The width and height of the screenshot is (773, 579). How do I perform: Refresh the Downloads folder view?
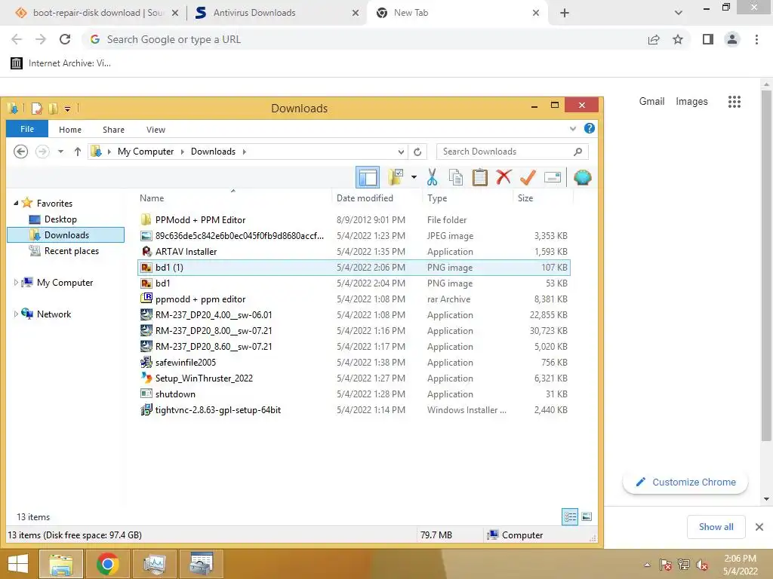[x=417, y=152]
